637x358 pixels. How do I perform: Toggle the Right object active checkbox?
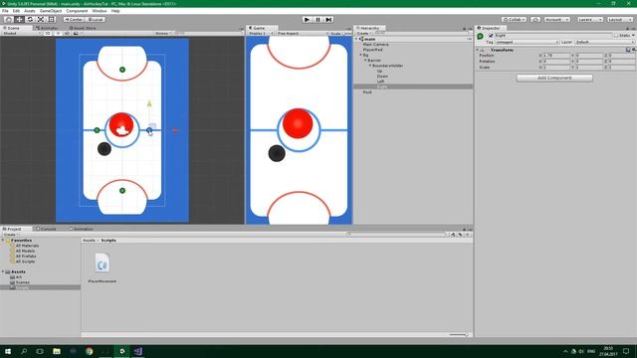[491, 36]
